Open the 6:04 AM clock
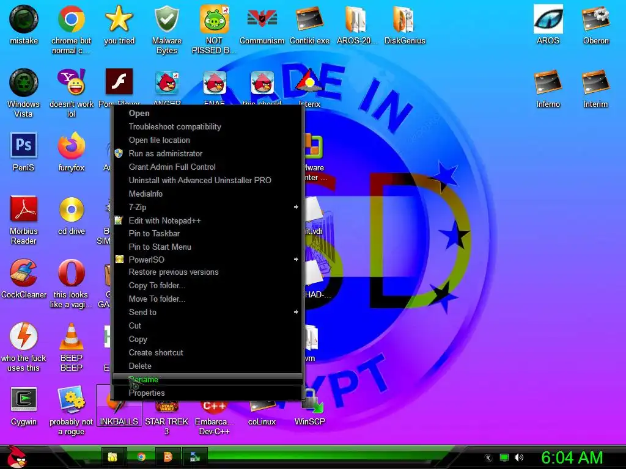The image size is (626, 469). pos(572,458)
